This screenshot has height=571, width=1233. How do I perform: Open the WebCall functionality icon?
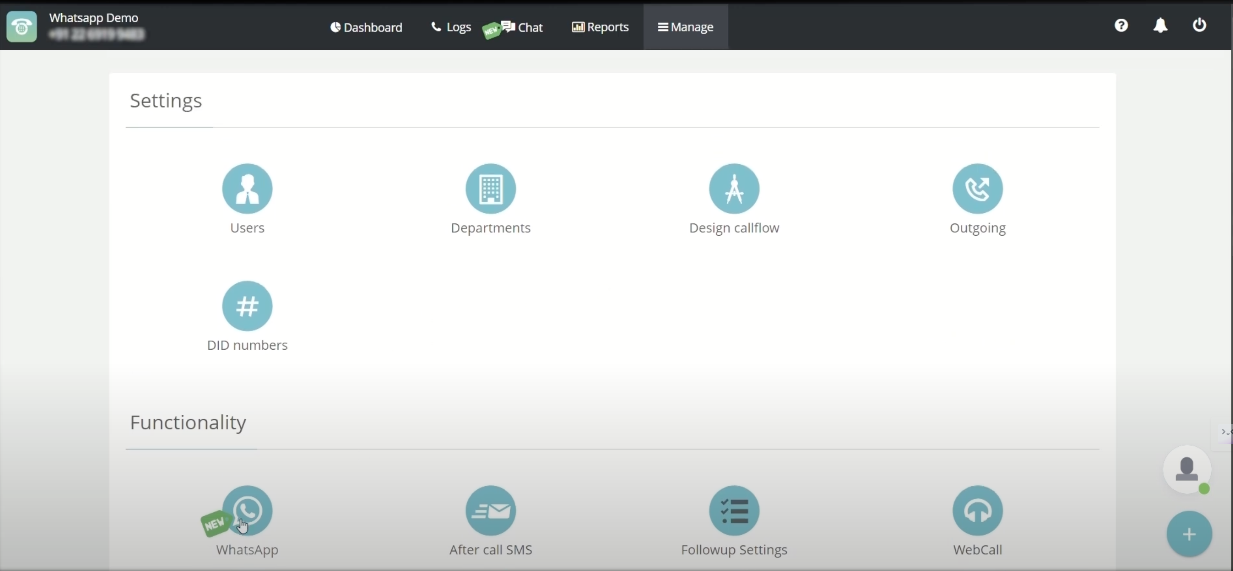pyautogui.click(x=977, y=511)
